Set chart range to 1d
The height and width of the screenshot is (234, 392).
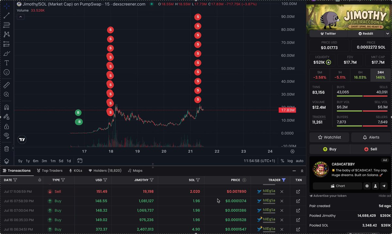point(69,161)
